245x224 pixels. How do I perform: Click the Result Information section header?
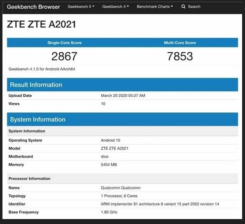[123, 85]
